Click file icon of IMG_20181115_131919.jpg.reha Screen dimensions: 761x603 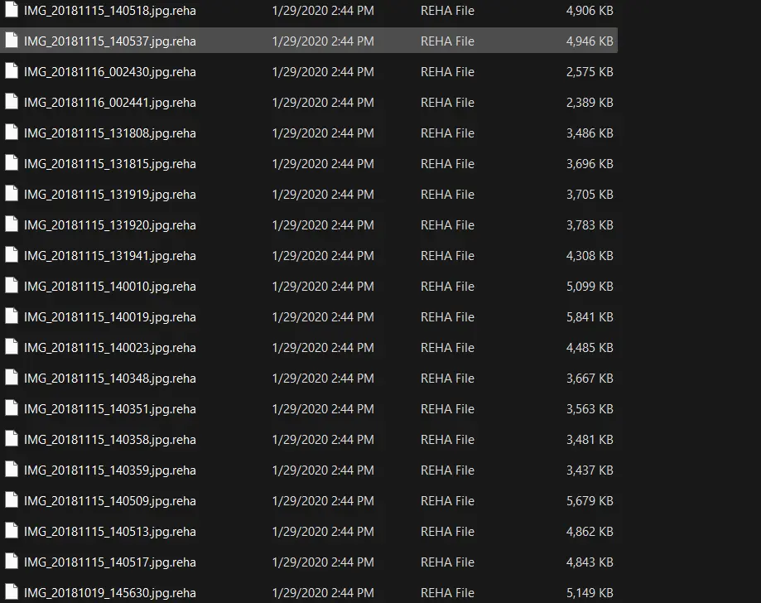coord(12,193)
